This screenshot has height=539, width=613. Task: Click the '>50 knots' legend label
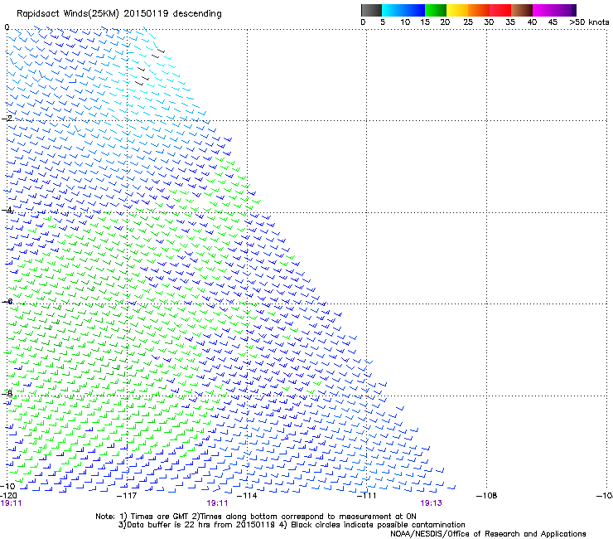(589, 22)
